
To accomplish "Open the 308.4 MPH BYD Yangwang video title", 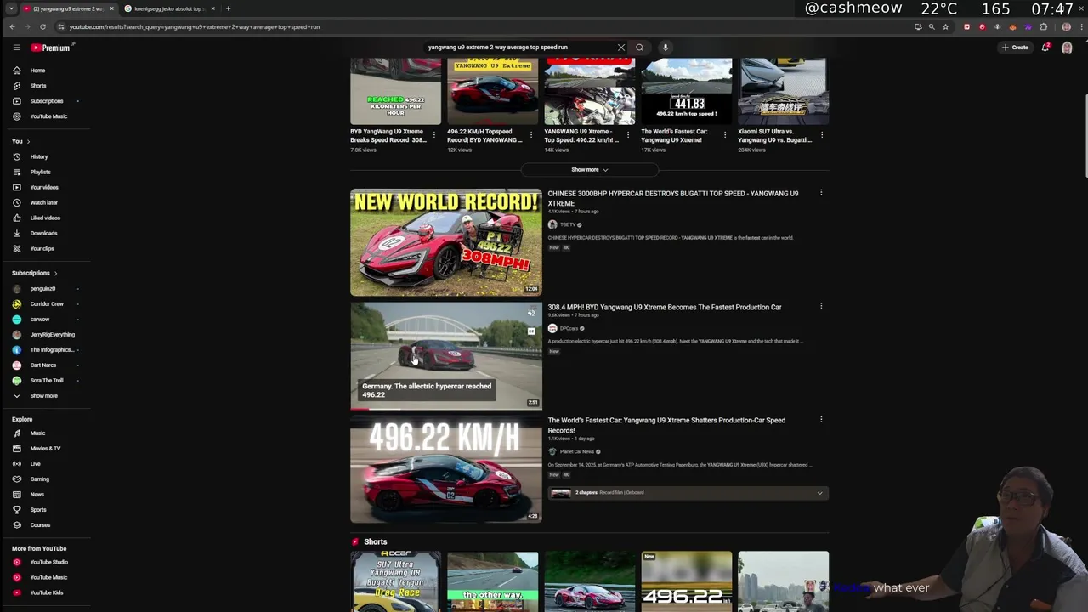I will click(665, 307).
